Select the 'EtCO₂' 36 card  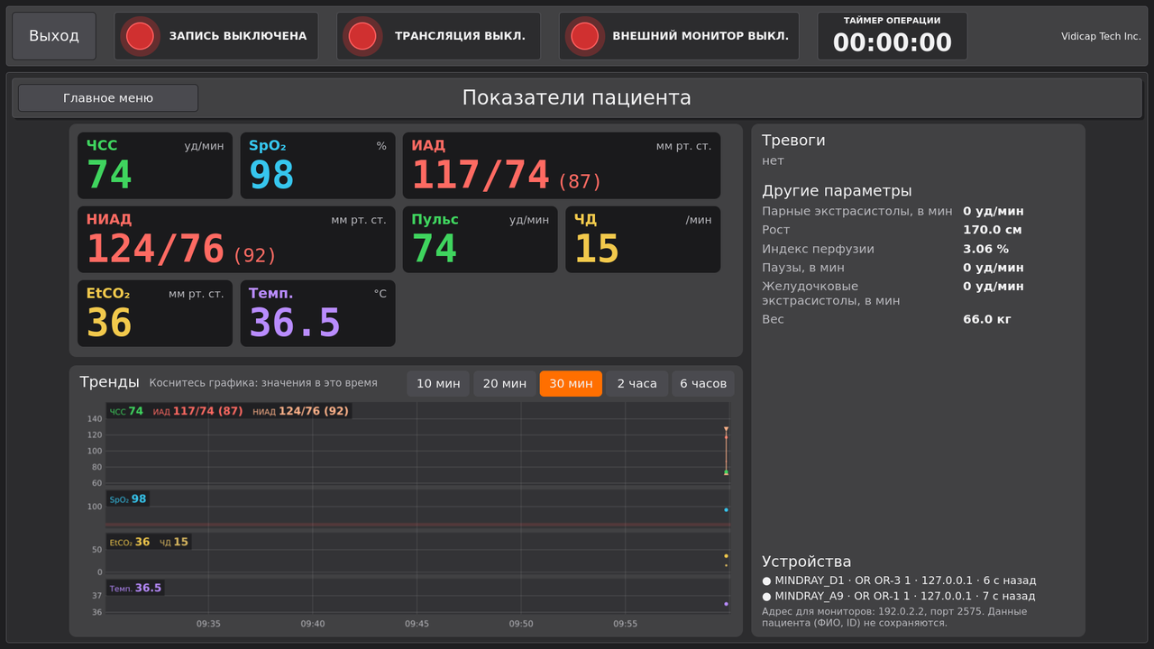[155, 314]
